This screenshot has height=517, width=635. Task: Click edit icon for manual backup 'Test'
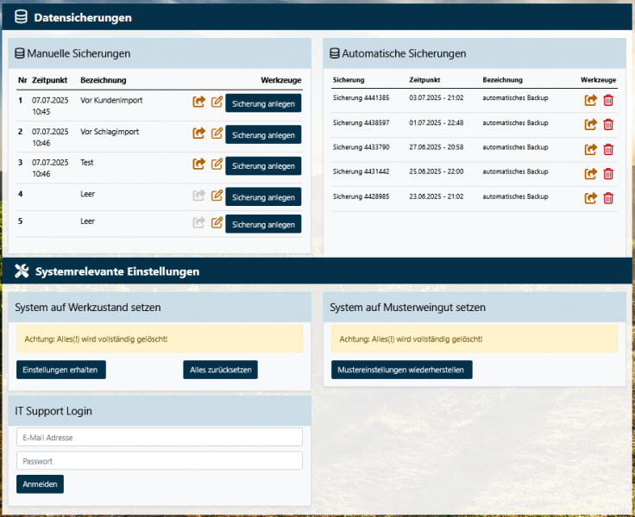point(217,164)
